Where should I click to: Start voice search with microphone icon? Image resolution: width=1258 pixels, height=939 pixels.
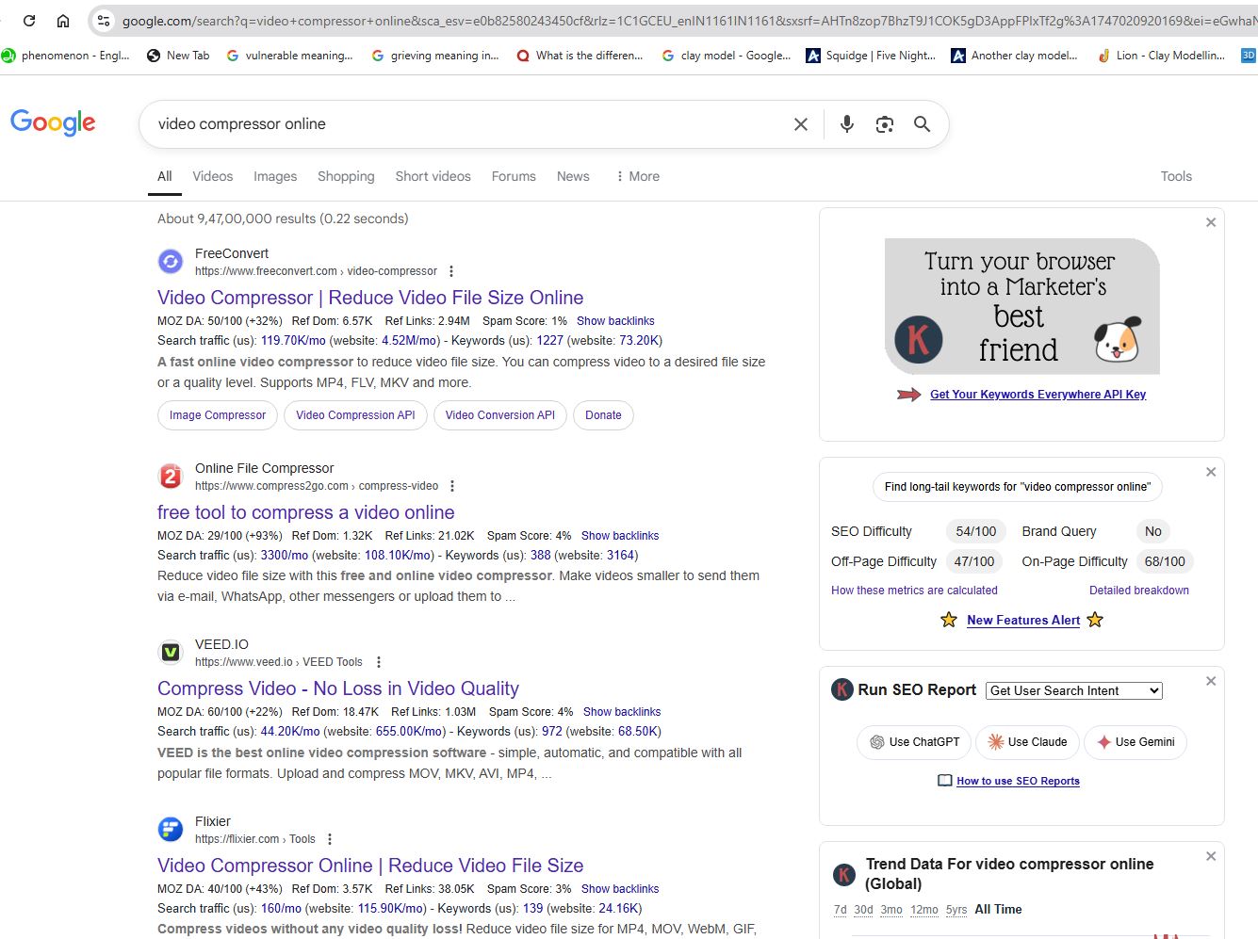point(847,124)
